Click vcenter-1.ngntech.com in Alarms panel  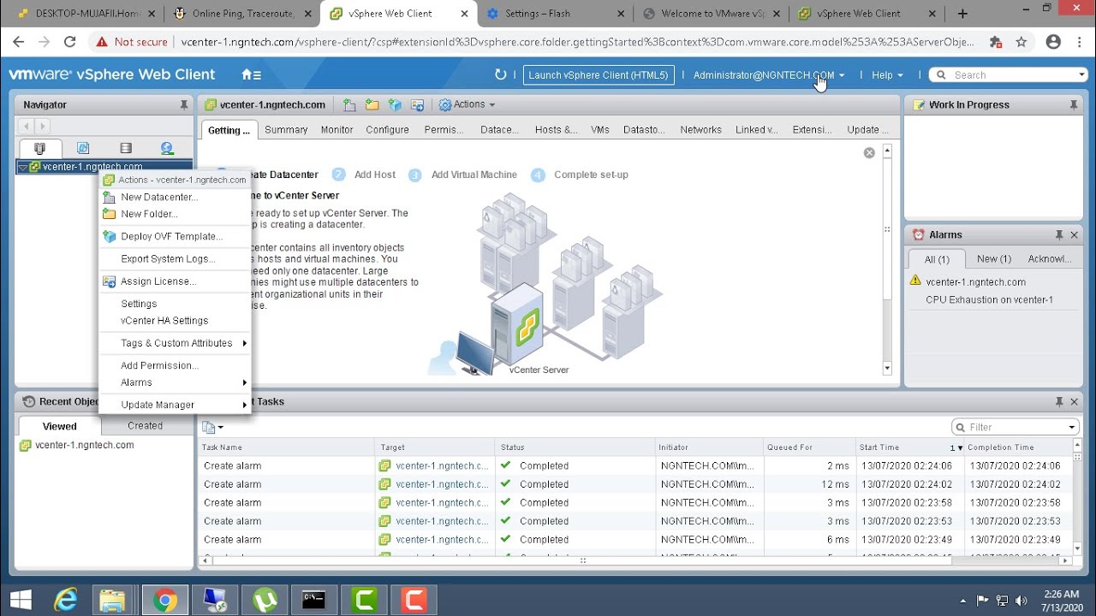(x=975, y=281)
